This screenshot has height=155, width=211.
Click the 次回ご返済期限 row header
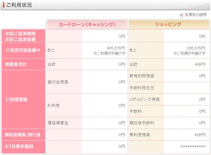tap(20, 33)
